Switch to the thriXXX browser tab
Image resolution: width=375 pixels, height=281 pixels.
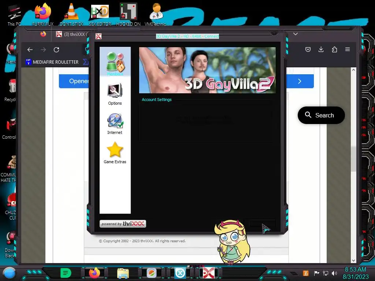coord(72,34)
